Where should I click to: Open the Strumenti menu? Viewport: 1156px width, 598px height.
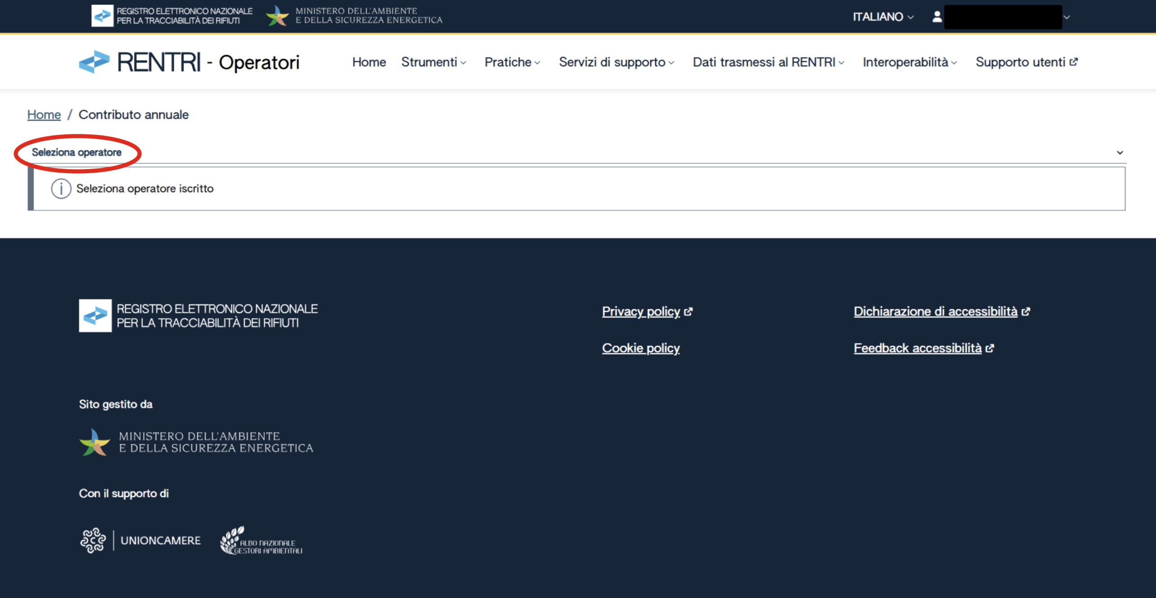point(433,62)
